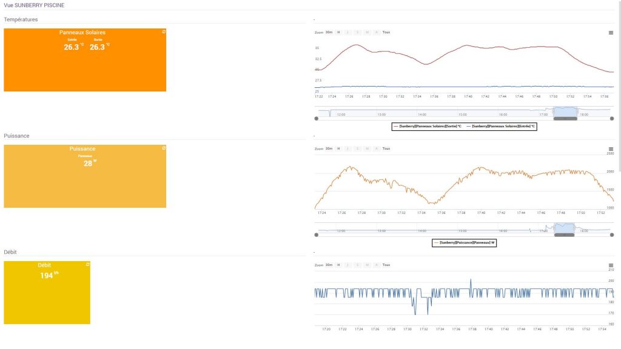Select 30m zoom on temperature chart

click(x=329, y=33)
